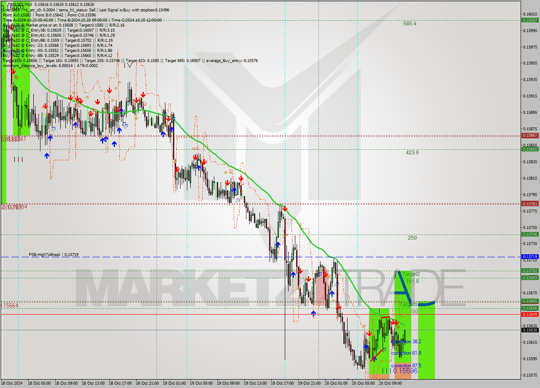Click the 250 Fibonacci level label

[412, 238]
